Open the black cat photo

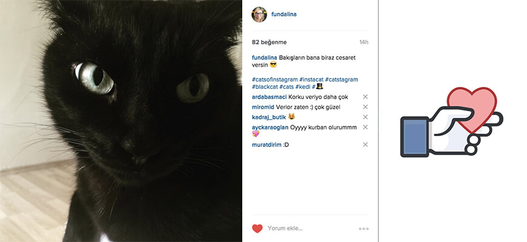[x=121, y=121]
